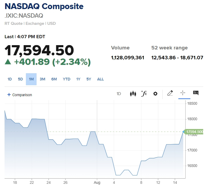The image size is (212, 187).
Task: Click the plus icon beside Comparison
Action: pyautogui.click(x=9, y=95)
